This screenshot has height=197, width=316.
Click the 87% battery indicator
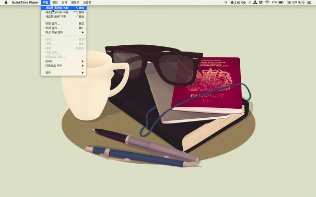(277, 3)
